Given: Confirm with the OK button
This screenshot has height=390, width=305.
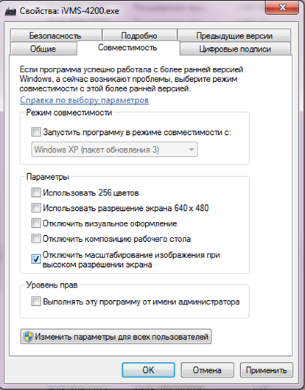Looking at the screenshot, I should click(148, 370).
